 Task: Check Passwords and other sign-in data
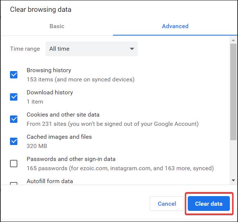pos(14,164)
